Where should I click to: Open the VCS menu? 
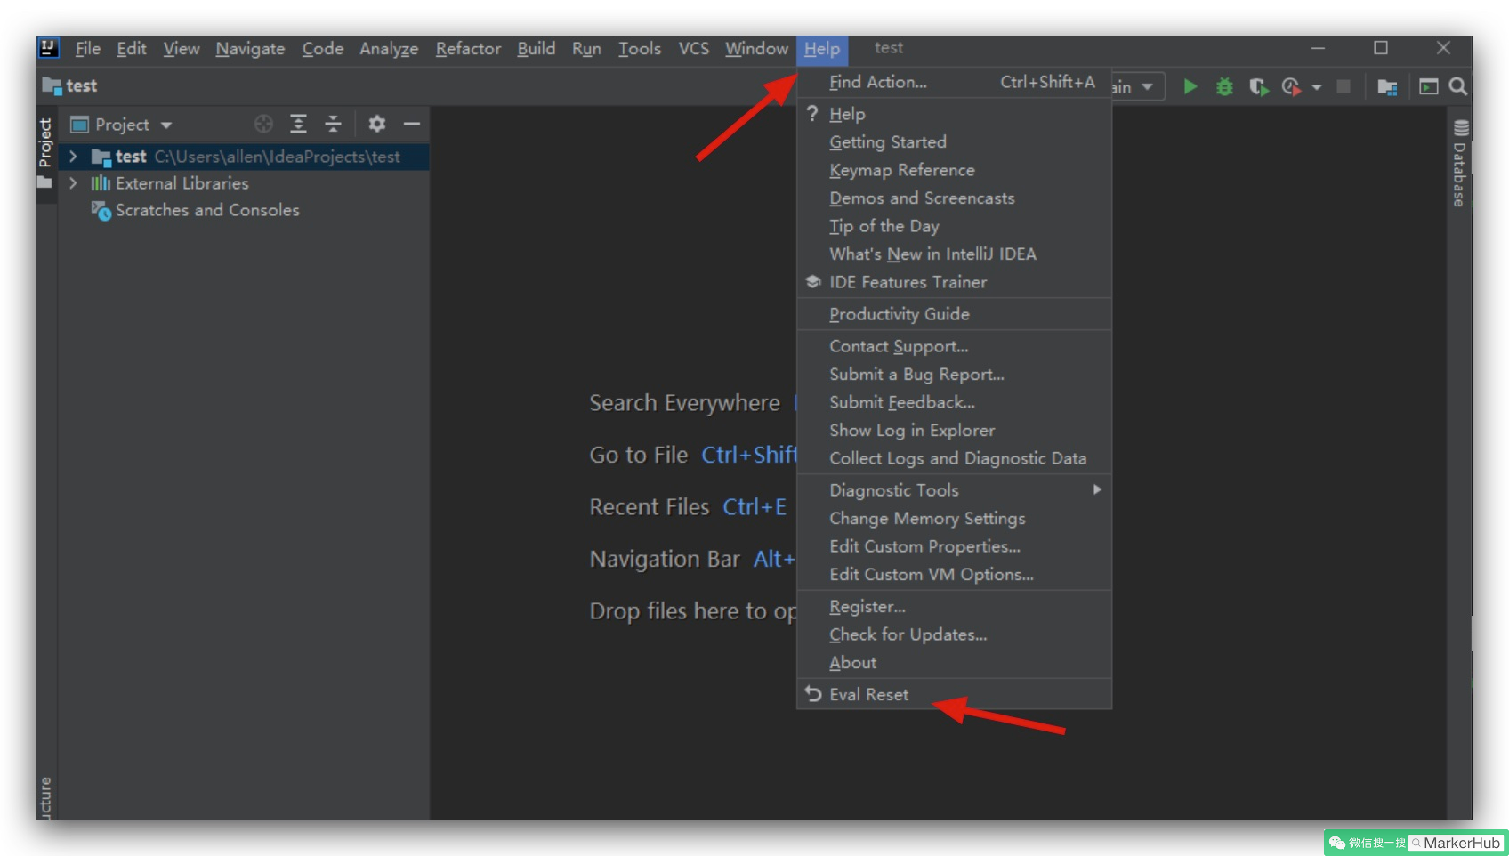693,49
